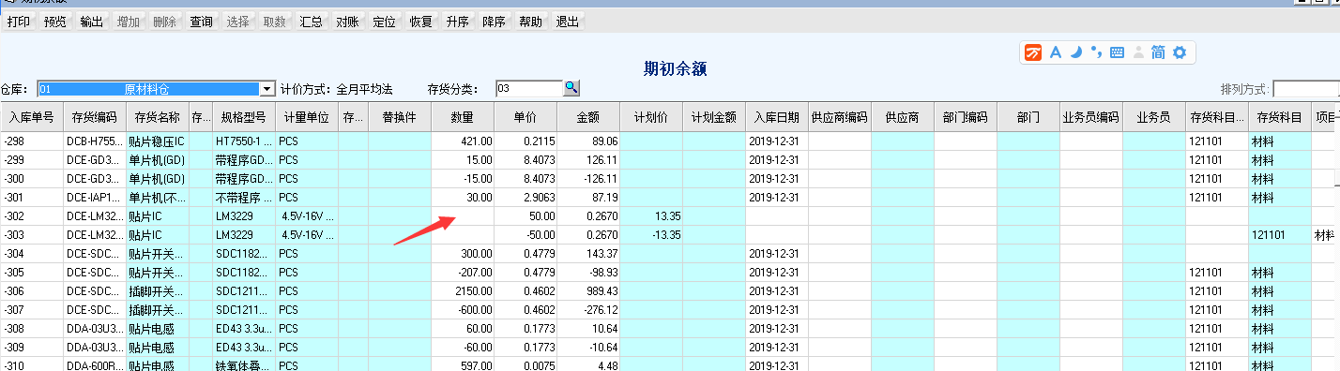The width and height of the screenshot is (1340, 371).
Task: Click the 供应商 column header
Action: (903, 117)
